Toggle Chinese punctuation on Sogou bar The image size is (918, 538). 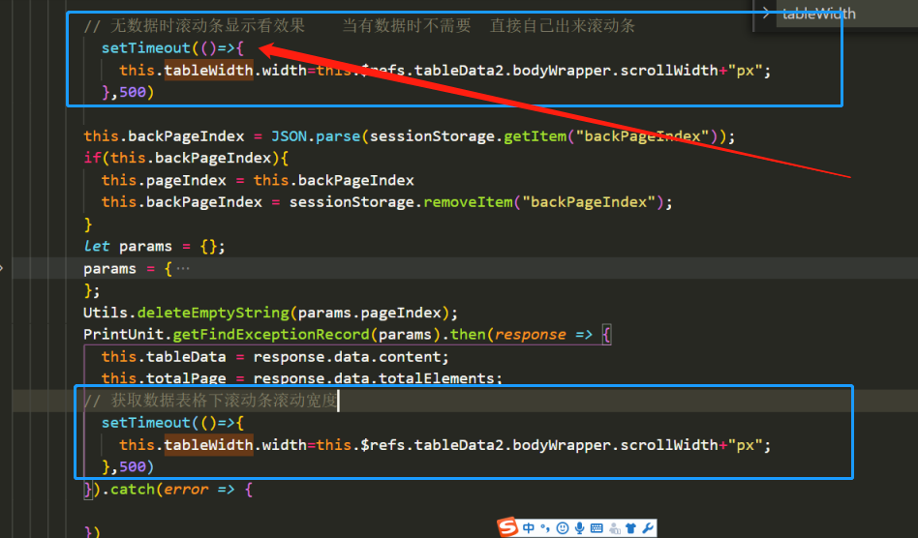[545, 528]
